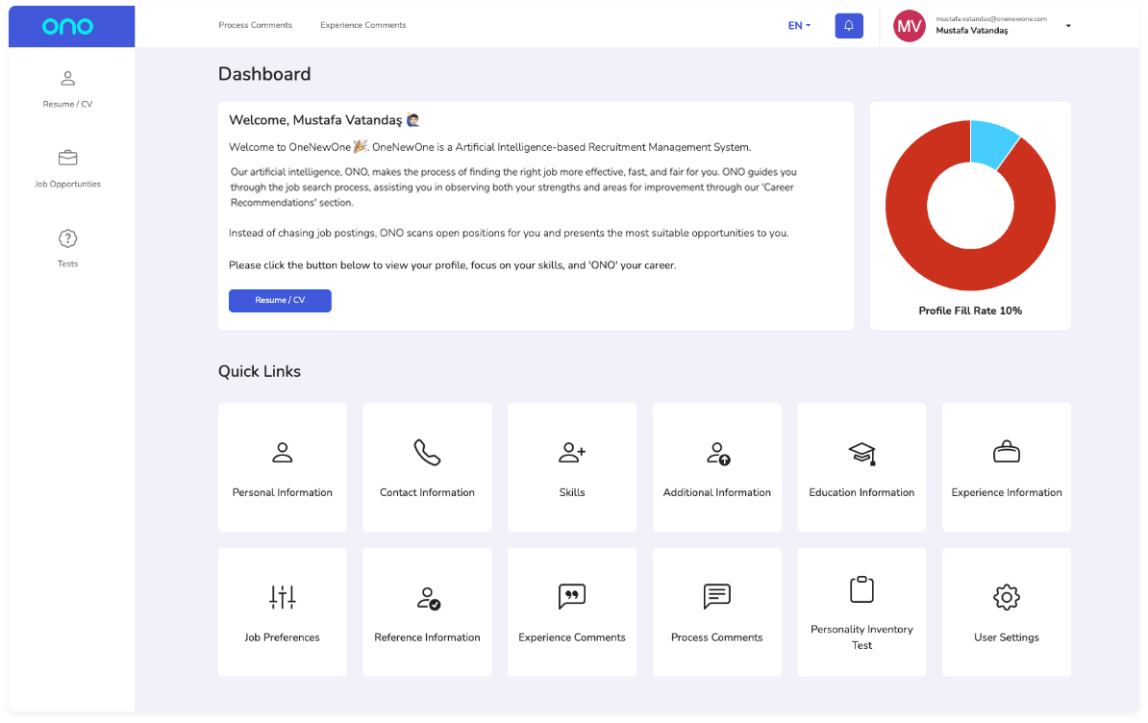Click Process Comments chat icon
This screenshot has height=723, width=1148.
(x=716, y=596)
